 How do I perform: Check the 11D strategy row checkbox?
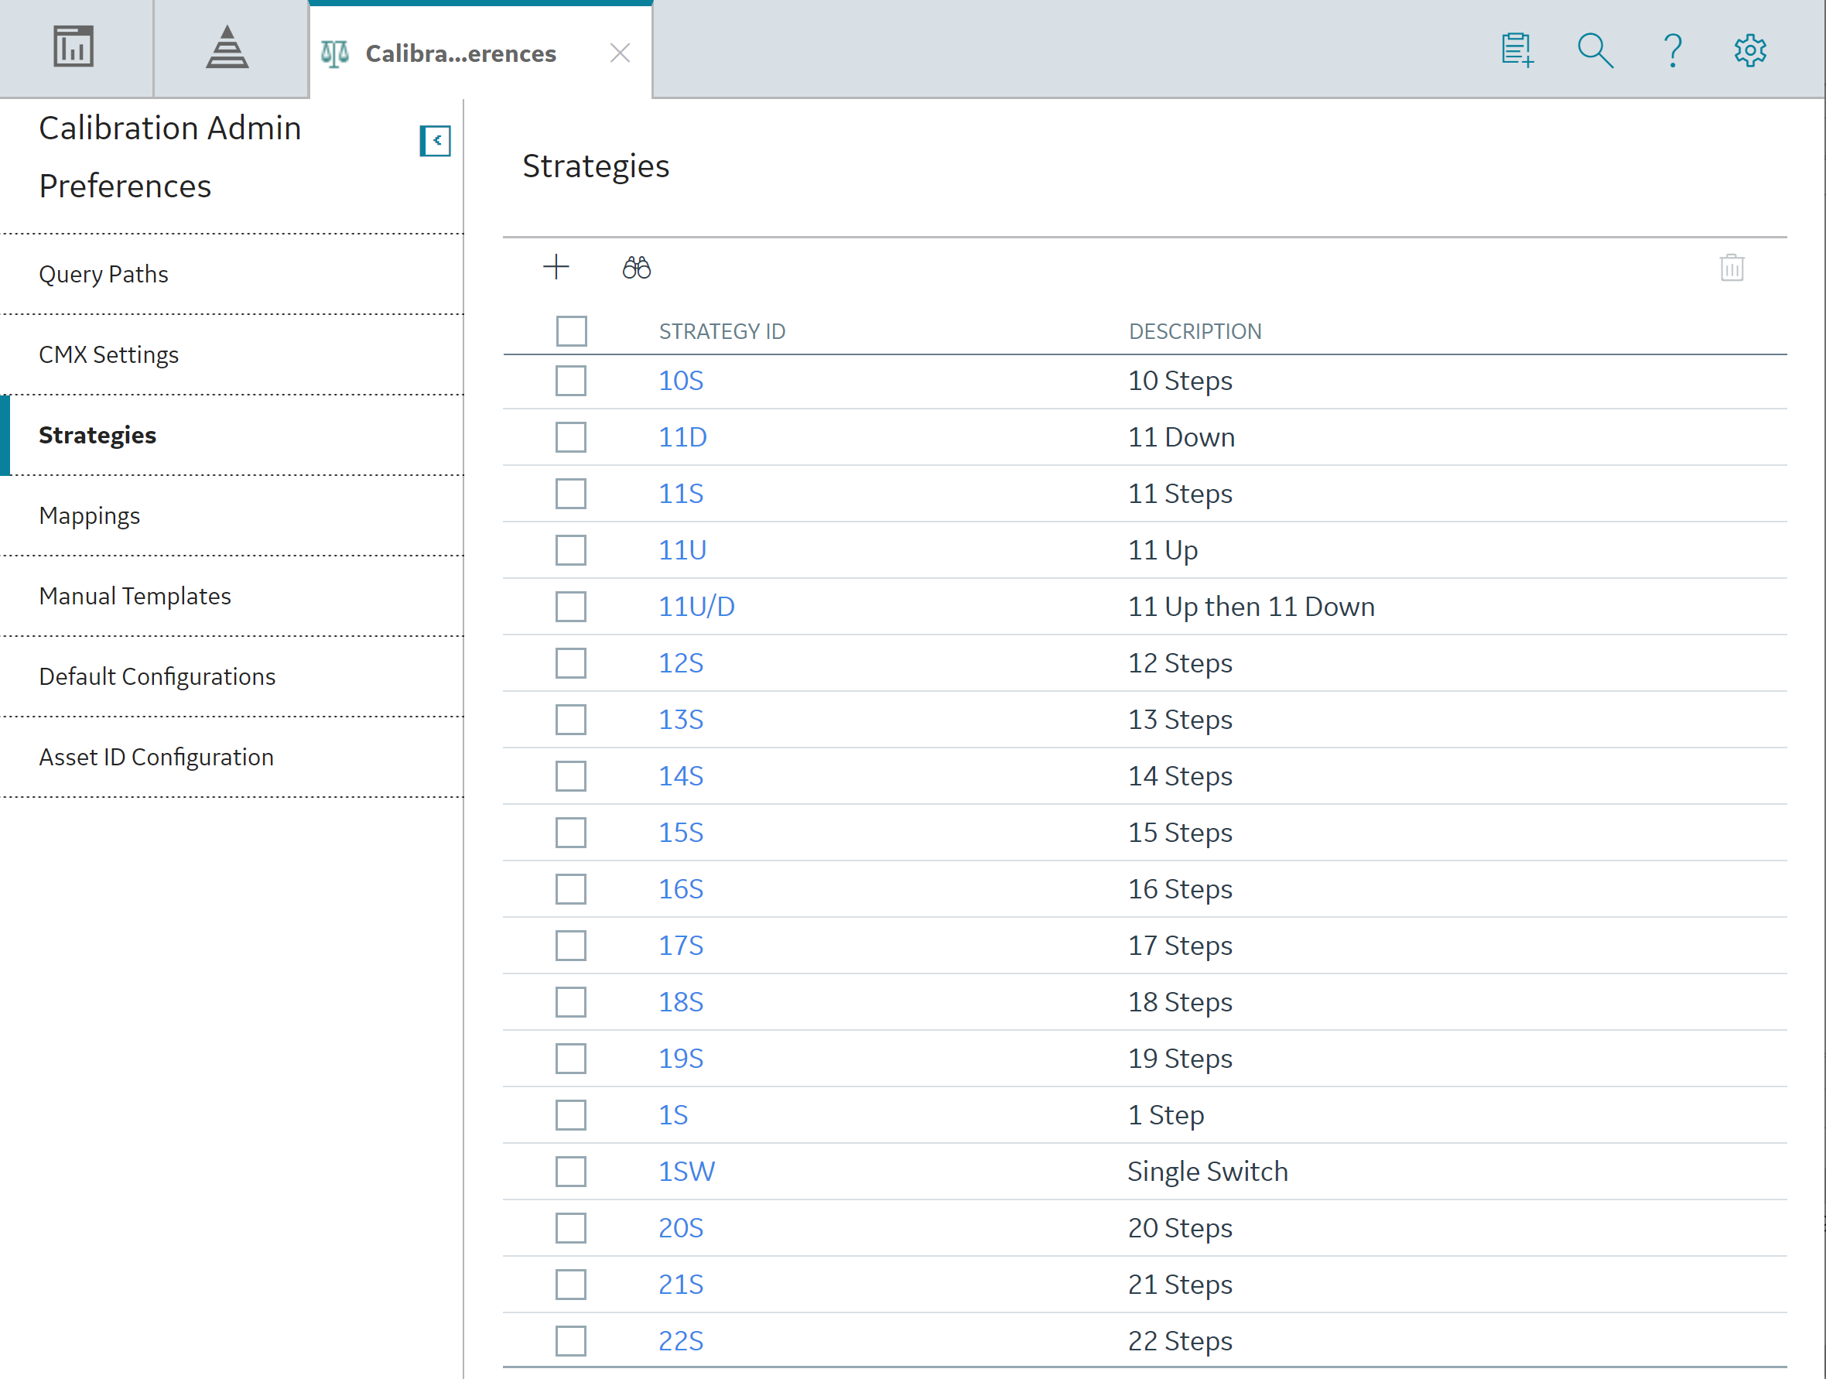pyautogui.click(x=571, y=436)
